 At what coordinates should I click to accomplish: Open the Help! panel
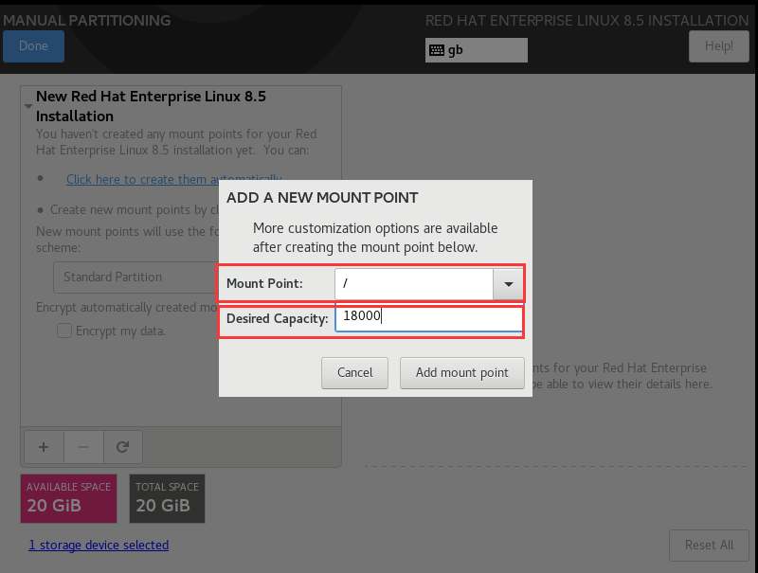click(718, 45)
